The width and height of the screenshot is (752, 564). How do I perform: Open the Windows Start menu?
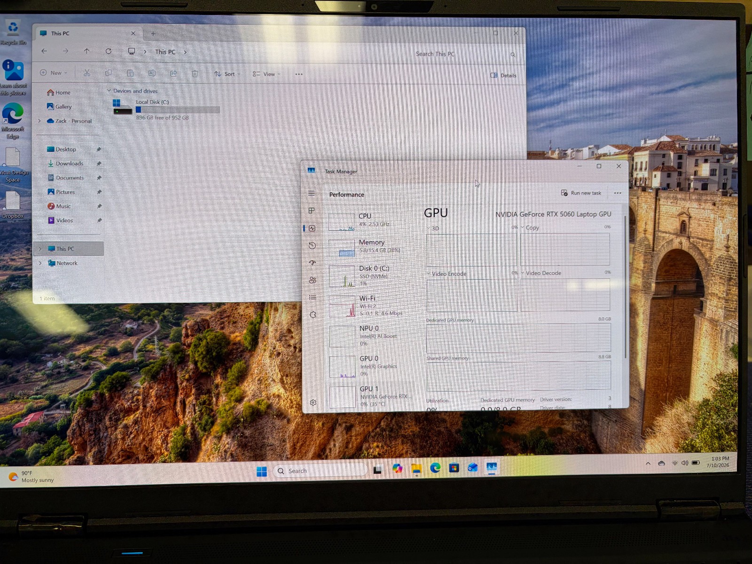tap(262, 471)
